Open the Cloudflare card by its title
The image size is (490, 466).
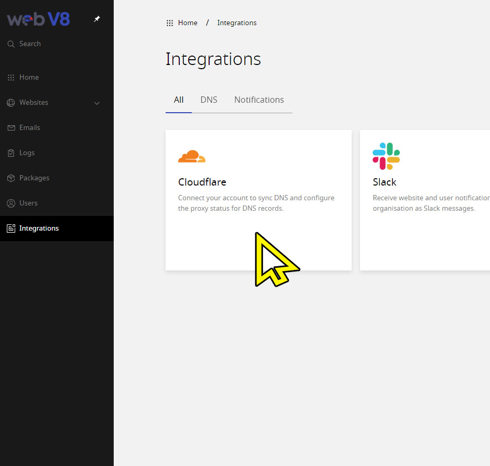[x=202, y=182]
